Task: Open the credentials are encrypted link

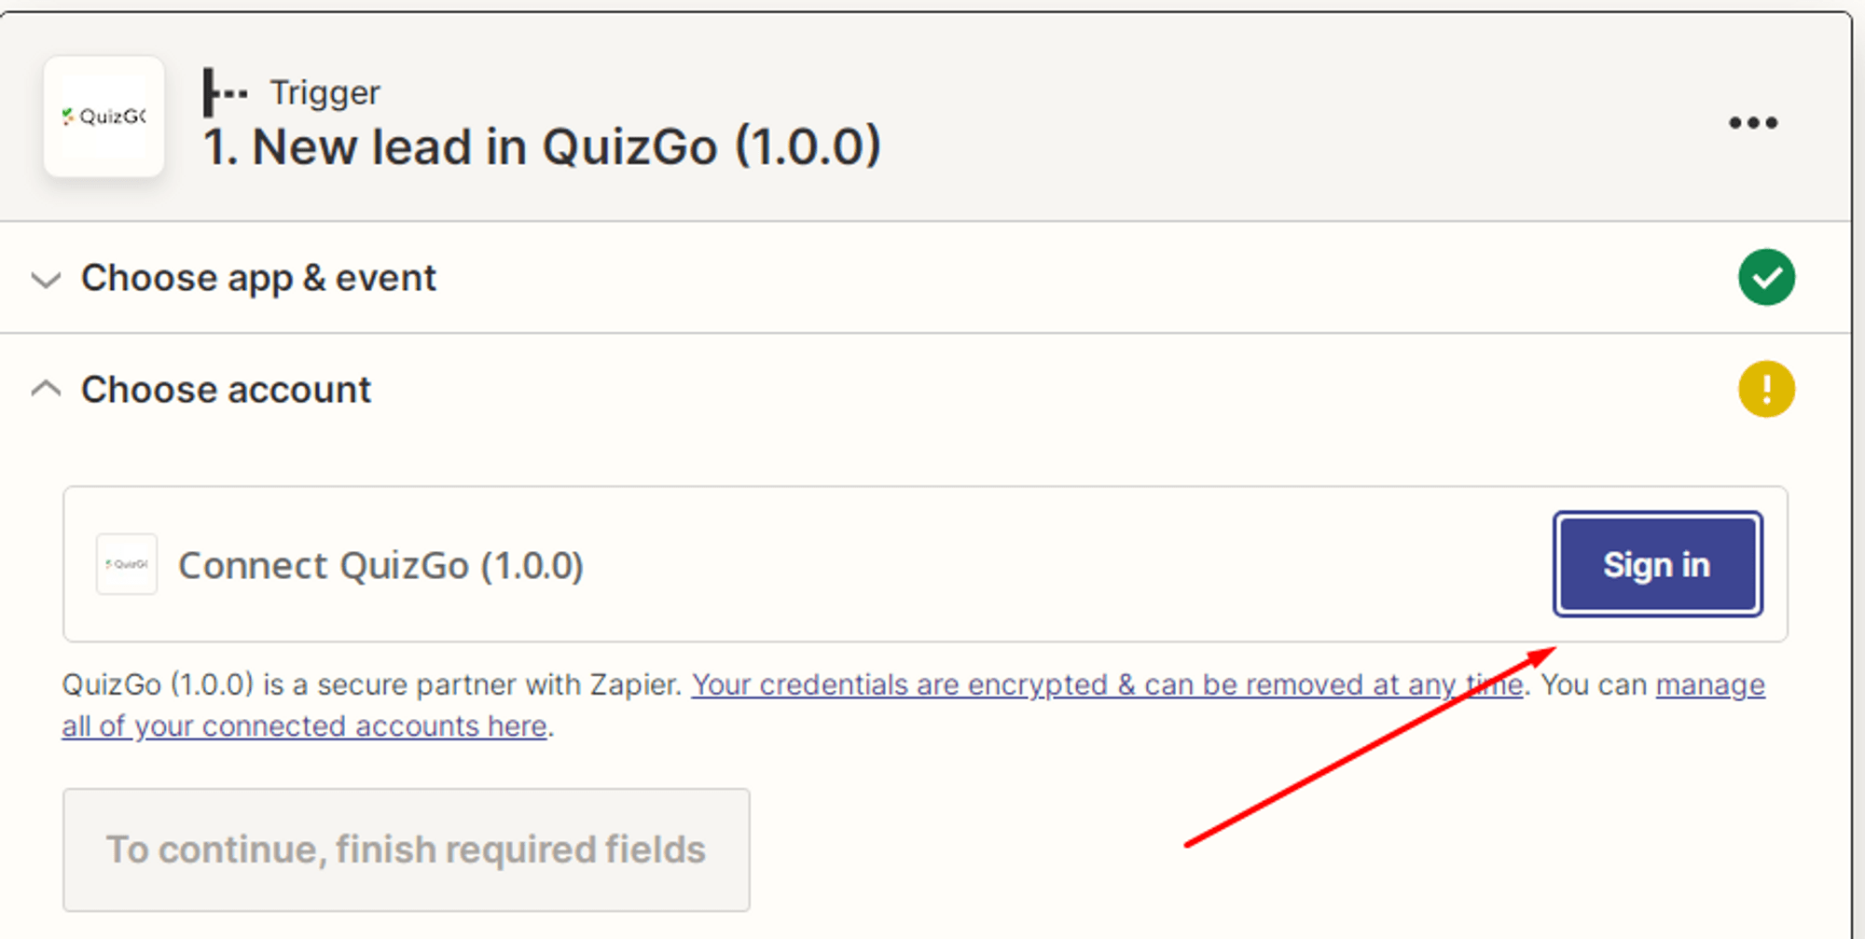Action: pyautogui.click(x=1107, y=684)
